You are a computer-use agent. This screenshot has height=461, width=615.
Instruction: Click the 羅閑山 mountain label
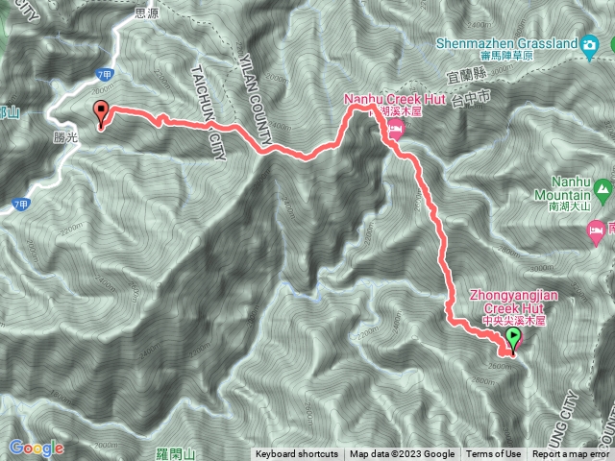[x=175, y=454]
